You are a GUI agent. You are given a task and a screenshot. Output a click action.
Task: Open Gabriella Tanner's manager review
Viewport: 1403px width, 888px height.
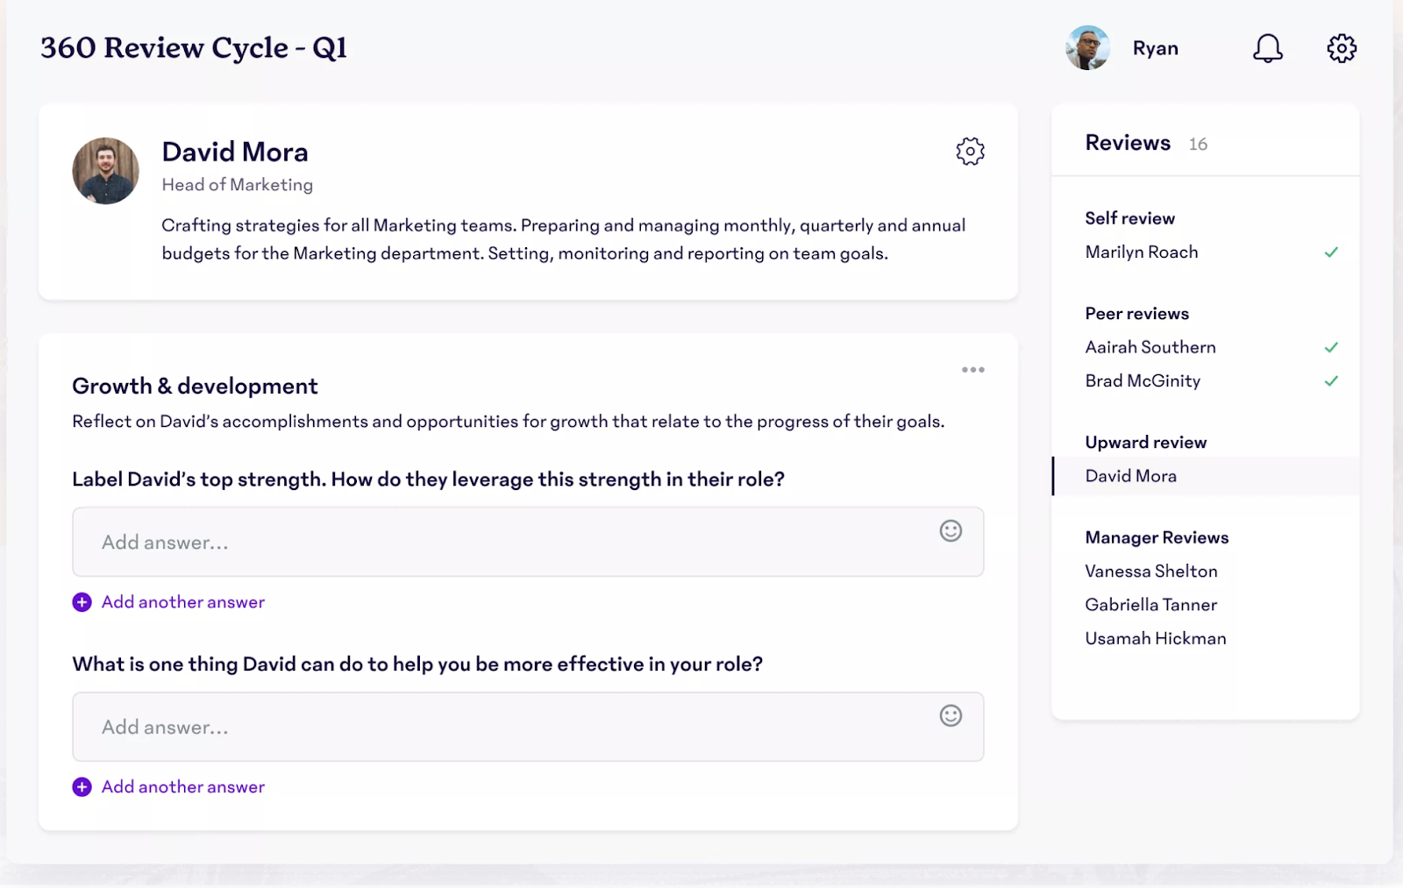pyautogui.click(x=1150, y=605)
